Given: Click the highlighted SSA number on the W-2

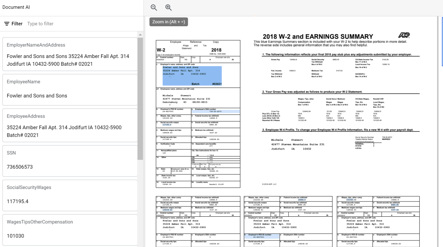Looking at the screenshot, I should 216,112.
